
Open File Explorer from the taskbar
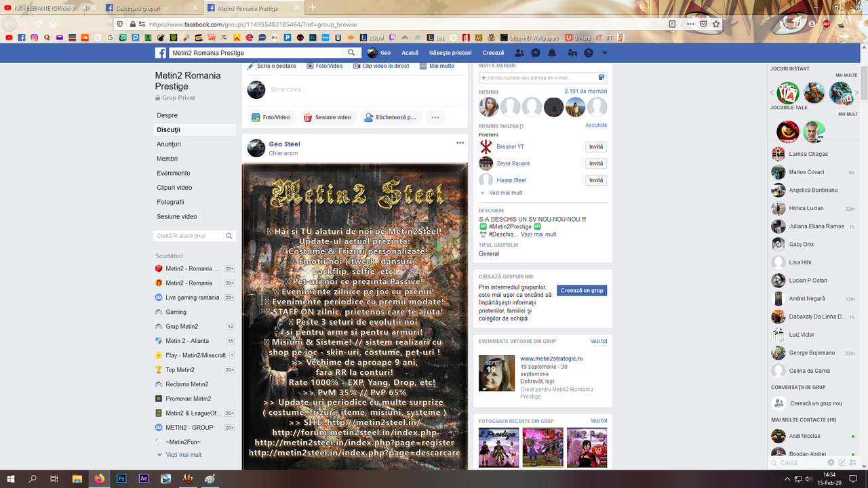(77, 479)
